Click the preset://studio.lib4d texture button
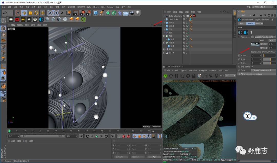 point(264,37)
